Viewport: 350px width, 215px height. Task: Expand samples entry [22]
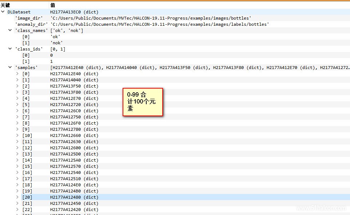click(x=17, y=209)
